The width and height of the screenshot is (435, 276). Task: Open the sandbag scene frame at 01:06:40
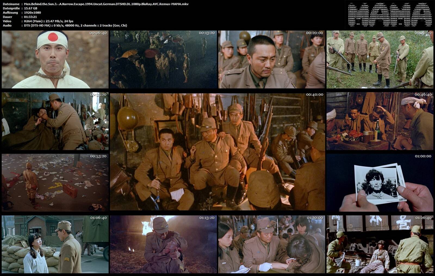pyautogui.click(x=55, y=244)
